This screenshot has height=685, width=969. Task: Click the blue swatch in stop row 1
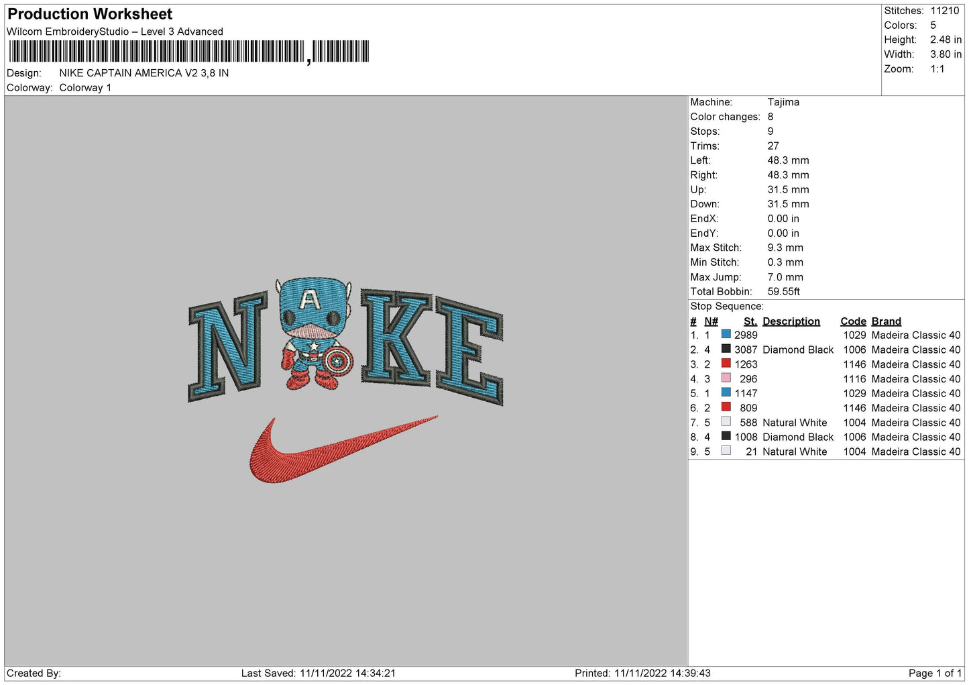(x=726, y=334)
